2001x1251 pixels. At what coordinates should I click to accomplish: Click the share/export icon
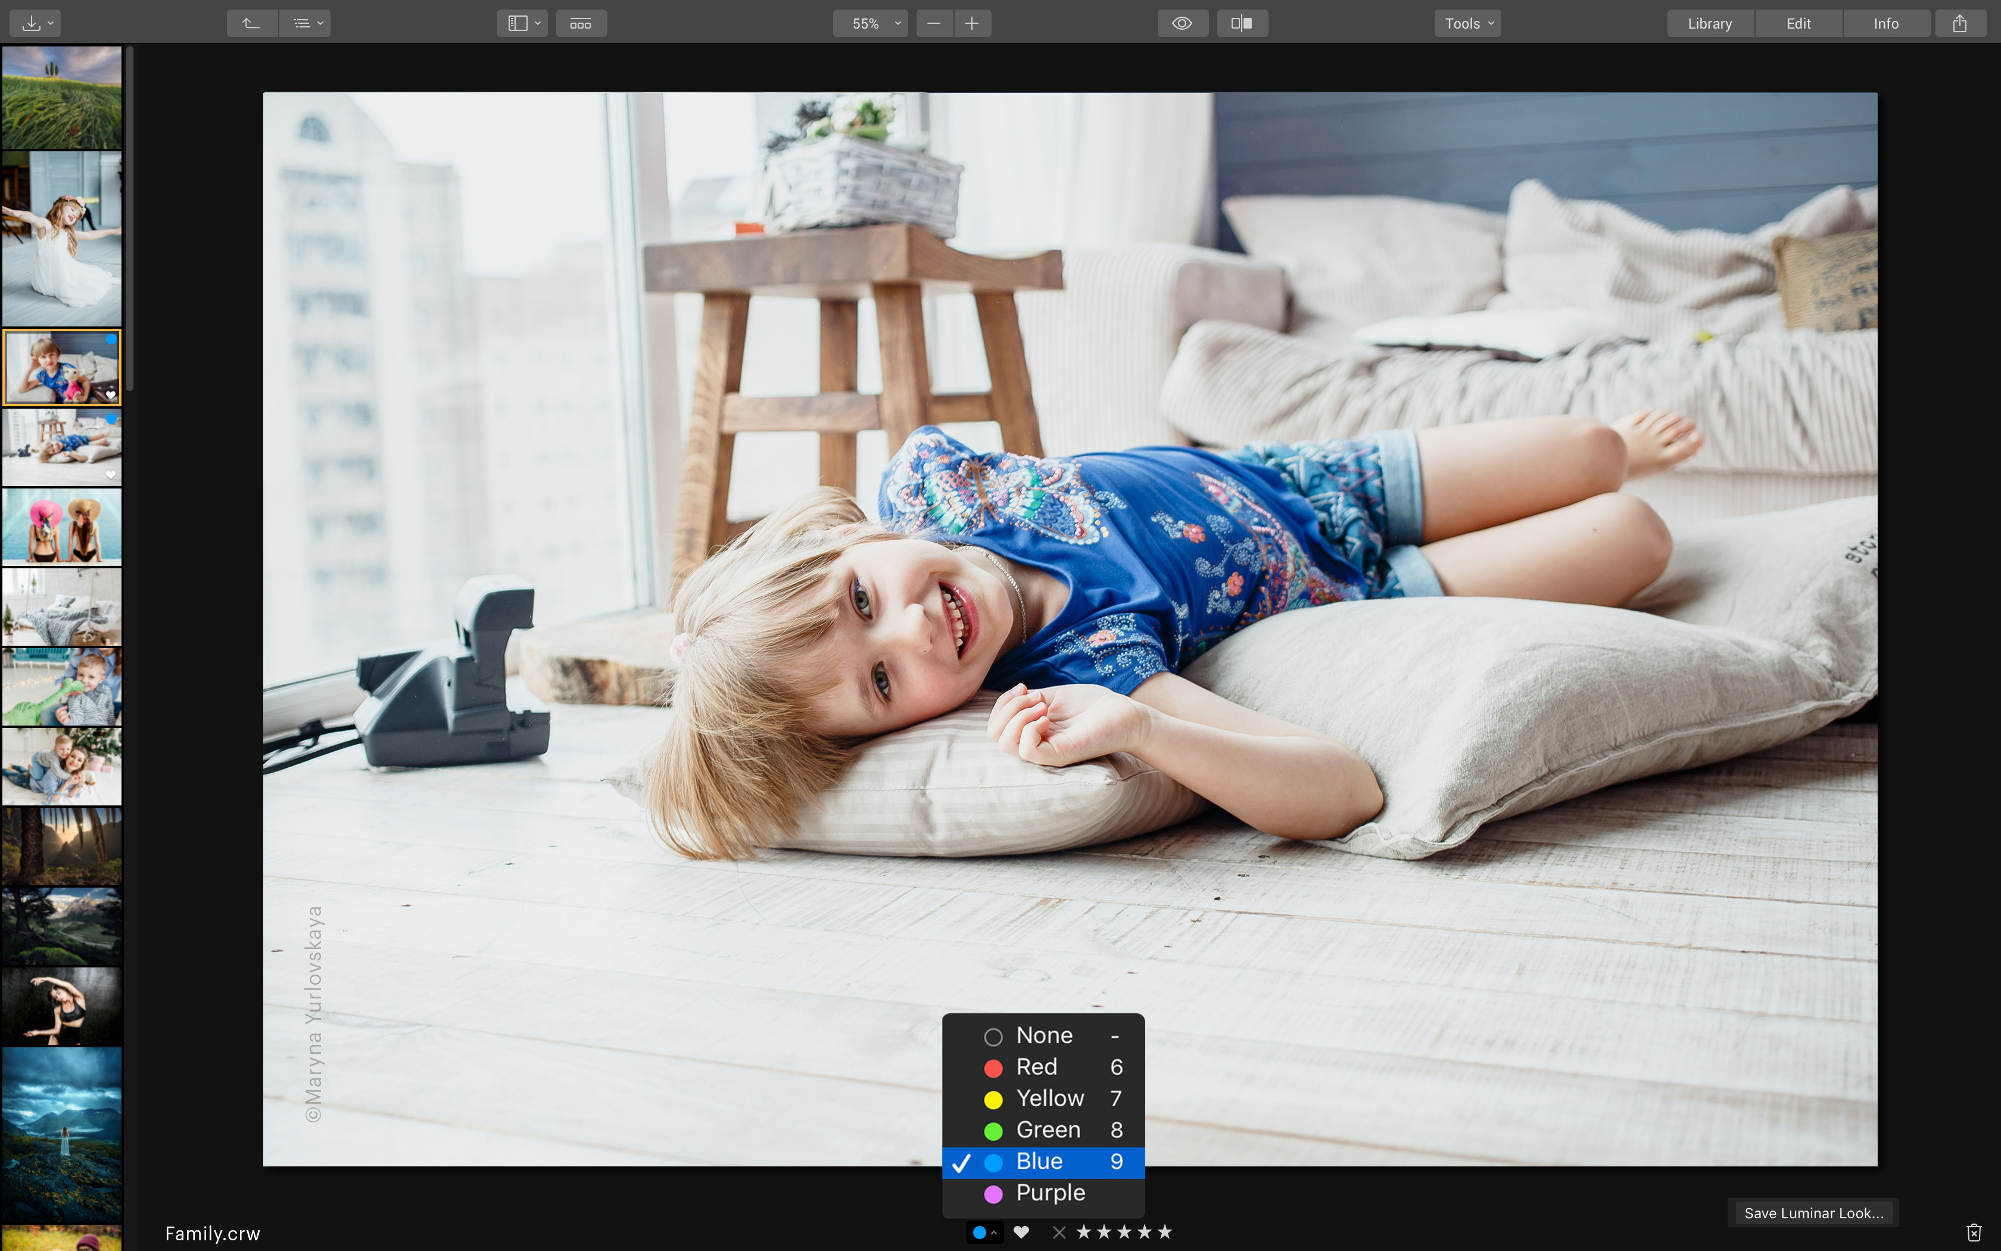[x=1959, y=23]
